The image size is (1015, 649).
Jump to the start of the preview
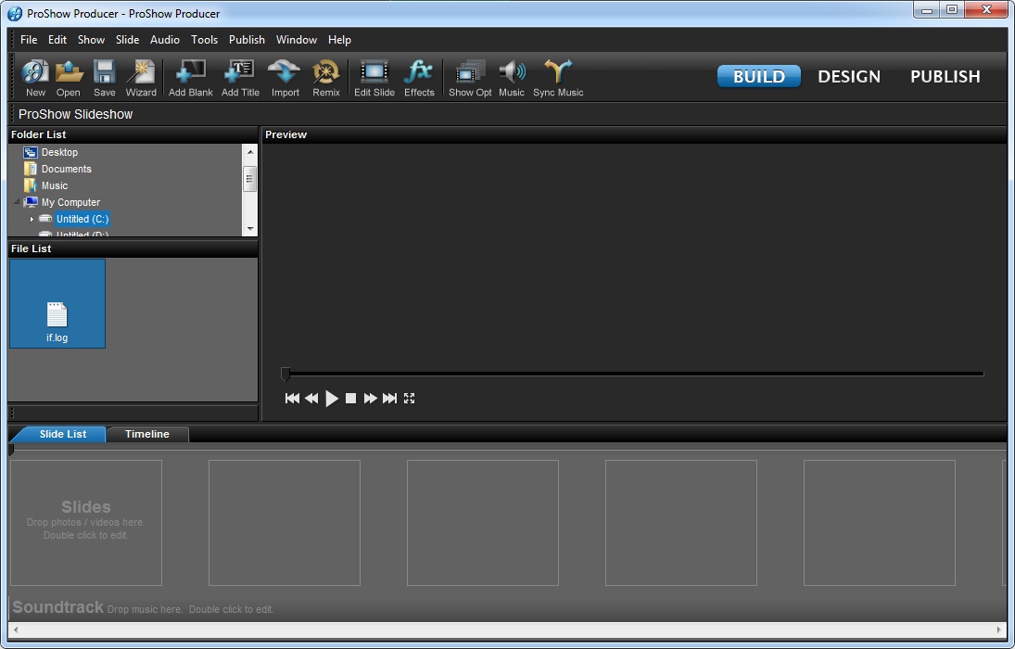[x=292, y=399]
